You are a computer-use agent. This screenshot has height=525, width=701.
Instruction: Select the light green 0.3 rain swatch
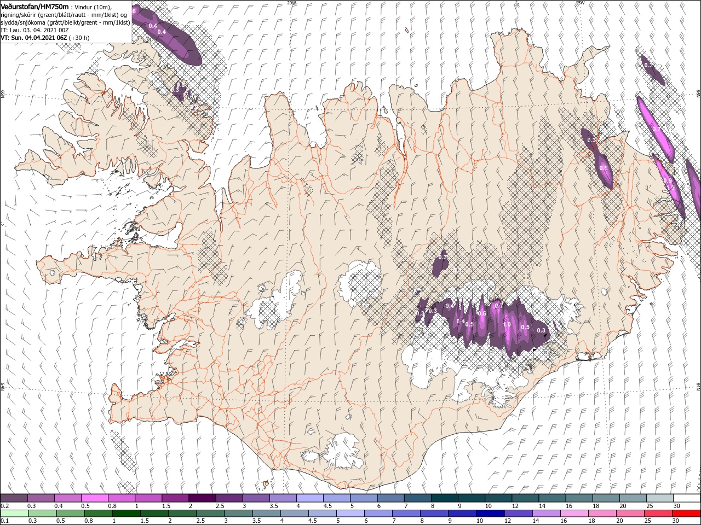42,513
